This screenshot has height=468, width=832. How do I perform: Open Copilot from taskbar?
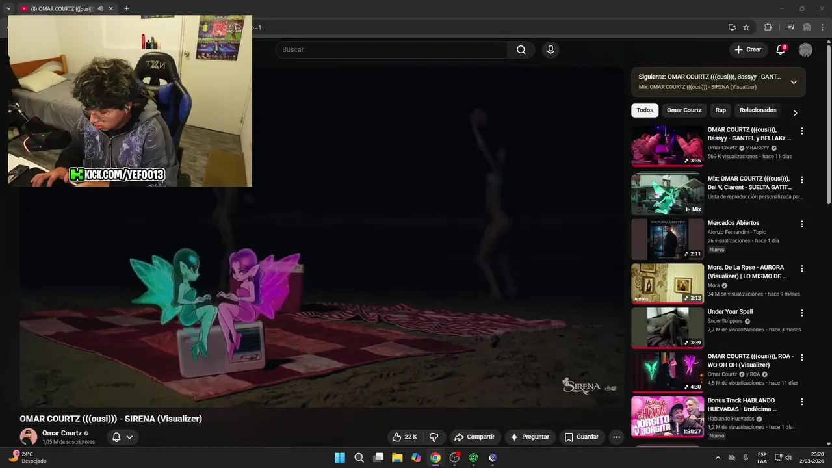[416, 458]
